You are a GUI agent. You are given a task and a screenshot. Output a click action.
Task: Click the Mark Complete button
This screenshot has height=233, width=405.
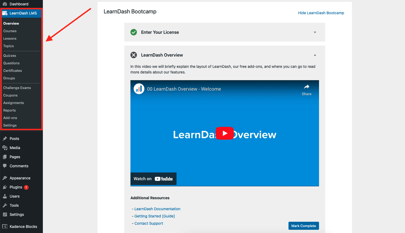point(304,226)
